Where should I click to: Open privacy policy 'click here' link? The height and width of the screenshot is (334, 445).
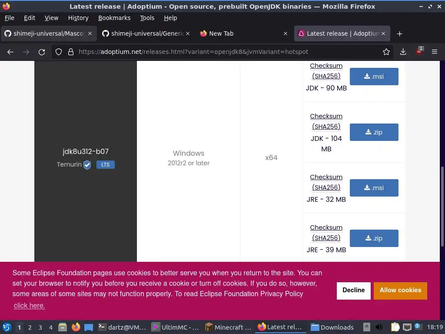tap(29, 306)
